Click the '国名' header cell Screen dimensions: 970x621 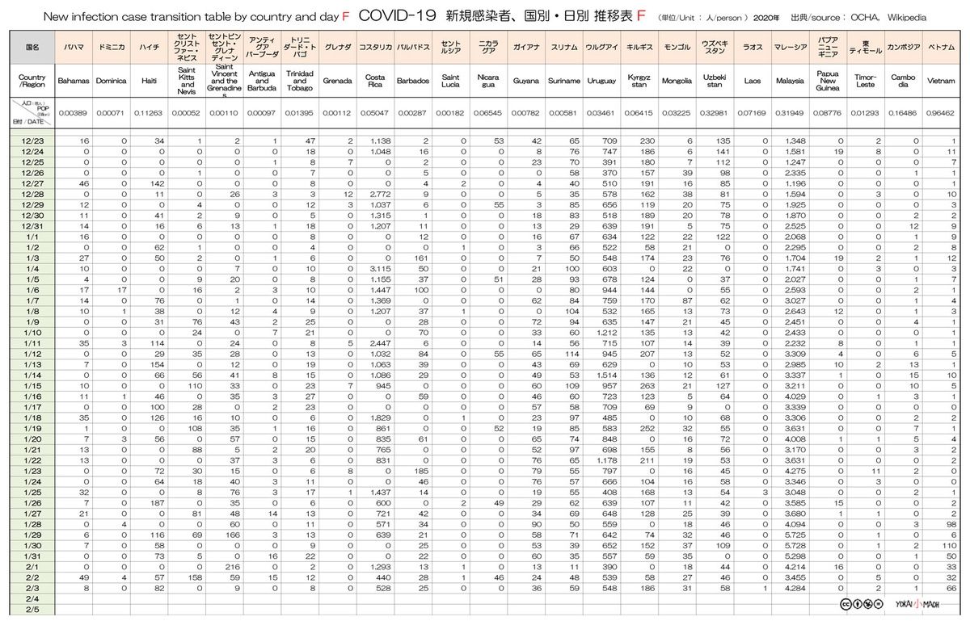(32, 48)
